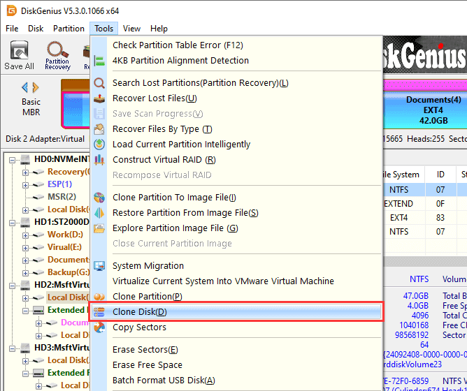Click the Recover Files By Type icon
Screen dimensions: 467x391
(99, 129)
